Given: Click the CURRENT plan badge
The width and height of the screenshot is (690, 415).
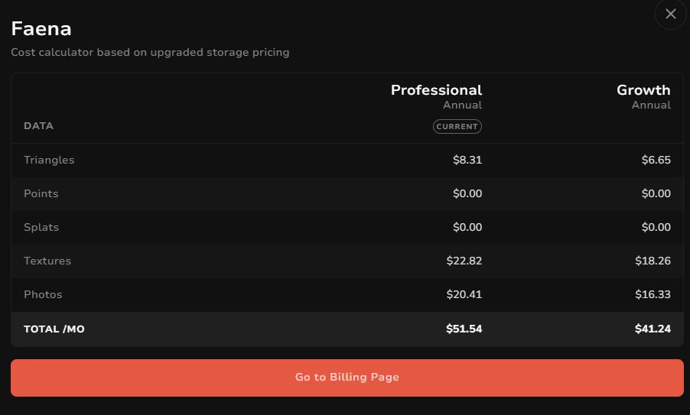Looking at the screenshot, I should point(457,127).
